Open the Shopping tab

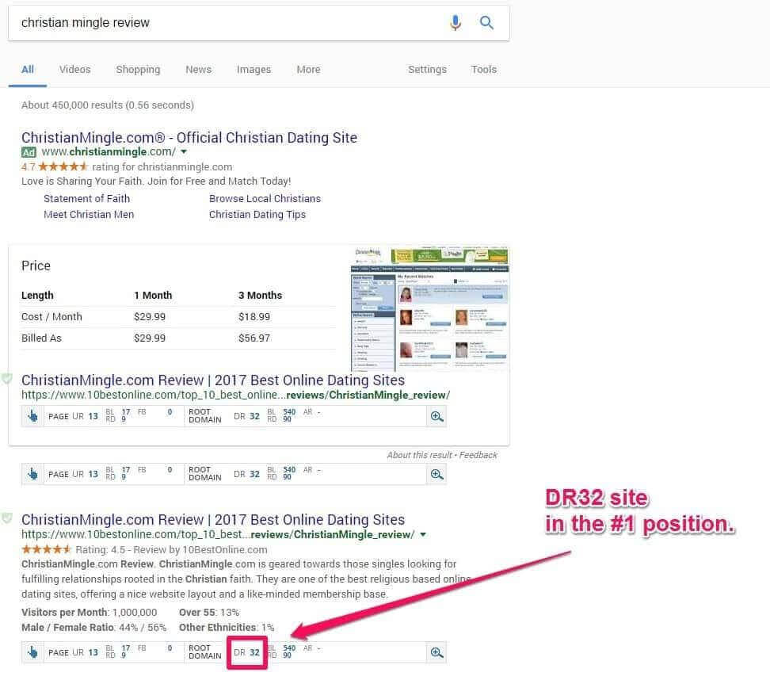pos(138,69)
